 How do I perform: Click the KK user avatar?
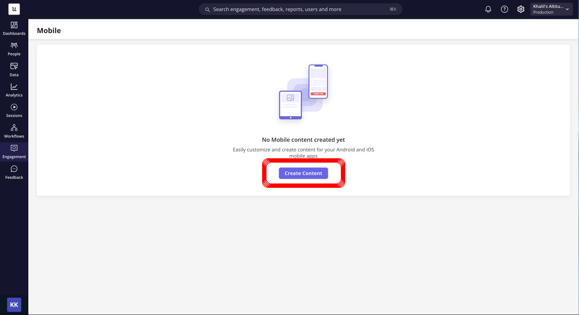[x=14, y=305]
